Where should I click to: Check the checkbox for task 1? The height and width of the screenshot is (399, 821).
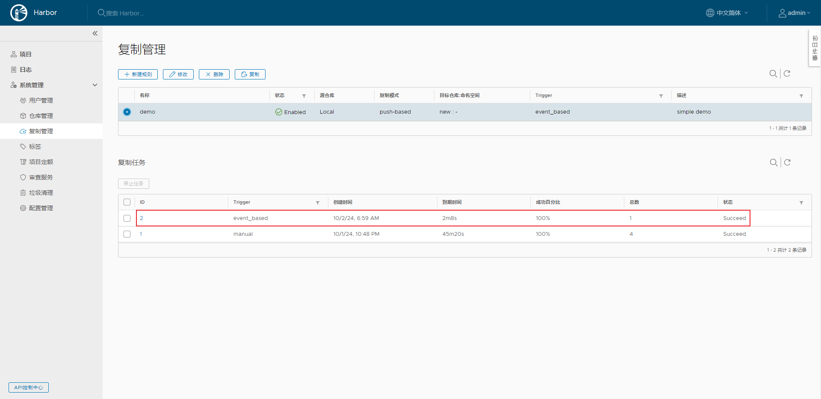tap(127, 234)
